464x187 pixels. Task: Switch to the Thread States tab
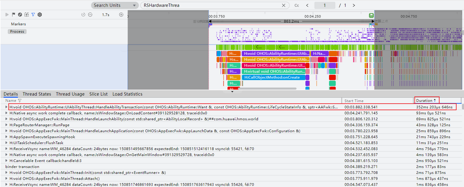pyautogui.click(x=37, y=94)
